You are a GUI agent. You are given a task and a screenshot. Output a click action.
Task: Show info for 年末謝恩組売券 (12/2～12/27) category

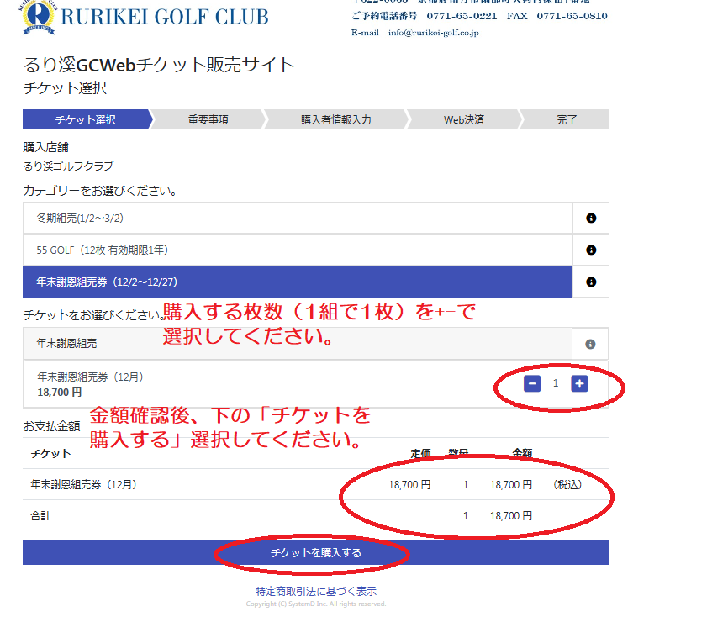click(x=591, y=282)
